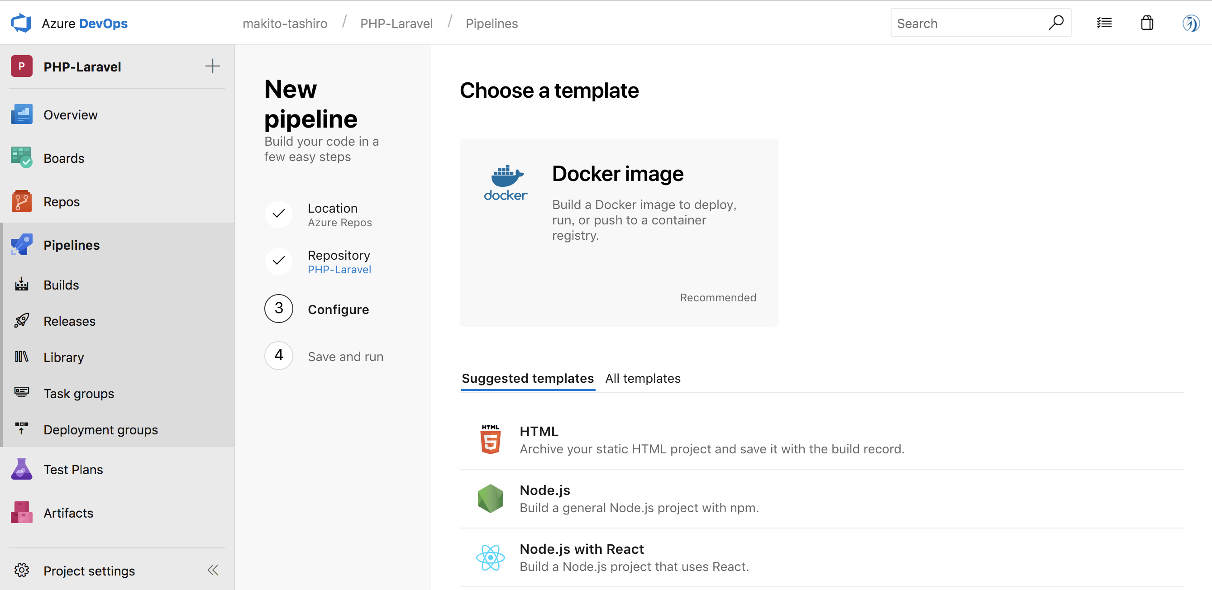Click the PHP-Laravel repository link

point(339,270)
